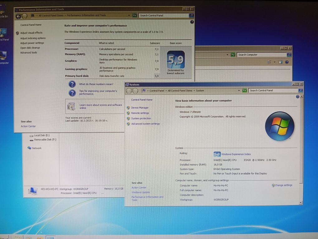
Task: Refresh the Performance Information and Tools window
Action: 135,15
